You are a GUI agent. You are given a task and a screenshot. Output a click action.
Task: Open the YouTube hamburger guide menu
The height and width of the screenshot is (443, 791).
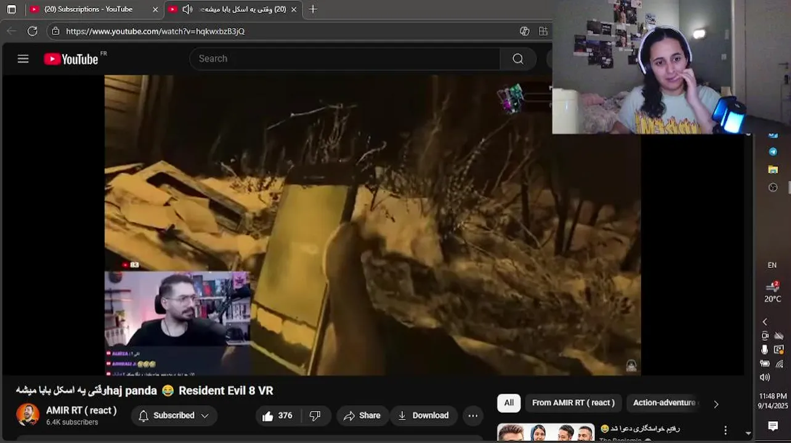pyautogui.click(x=23, y=59)
